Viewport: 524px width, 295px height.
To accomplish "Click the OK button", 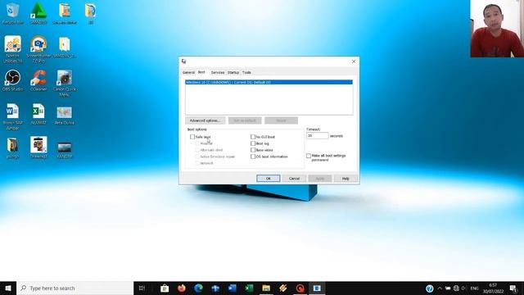I will pyautogui.click(x=269, y=179).
